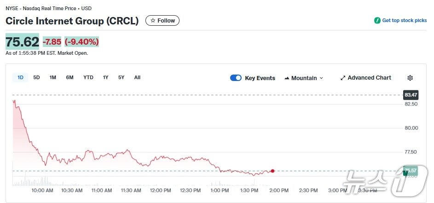Select the All time range tab
434x203 pixels.
tap(137, 77)
